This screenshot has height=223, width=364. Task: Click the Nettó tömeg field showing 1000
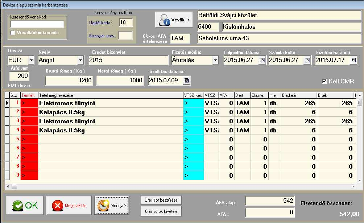[x=120, y=80]
